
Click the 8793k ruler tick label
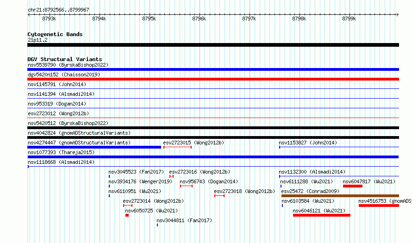coord(49,19)
